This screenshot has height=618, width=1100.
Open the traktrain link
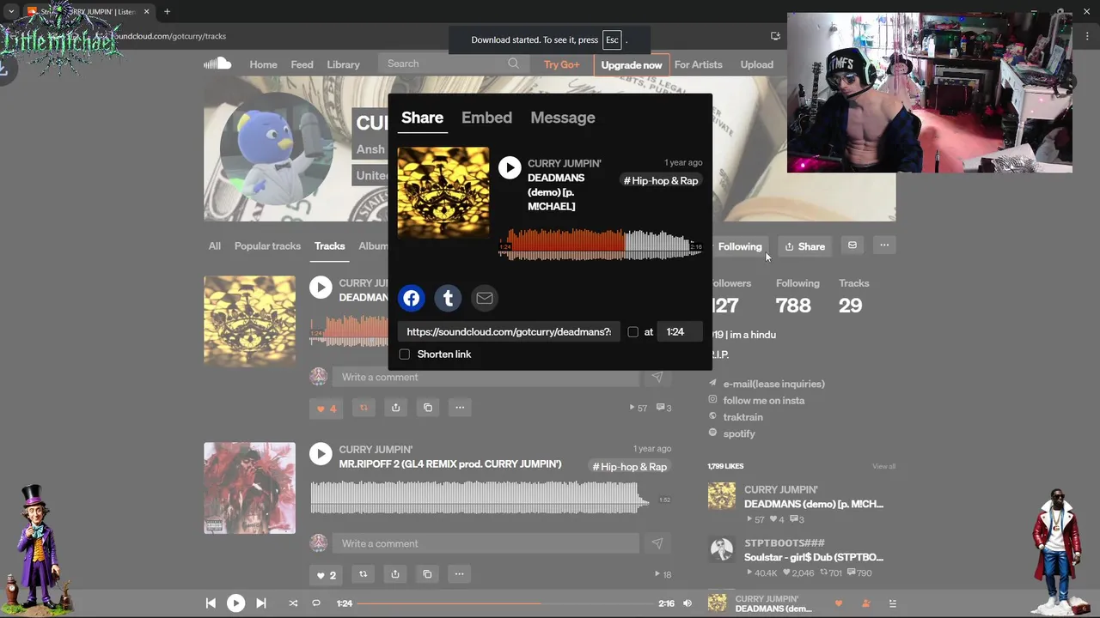pos(742,417)
